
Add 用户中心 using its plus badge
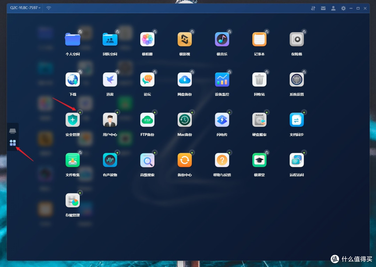(x=117, y=112)
